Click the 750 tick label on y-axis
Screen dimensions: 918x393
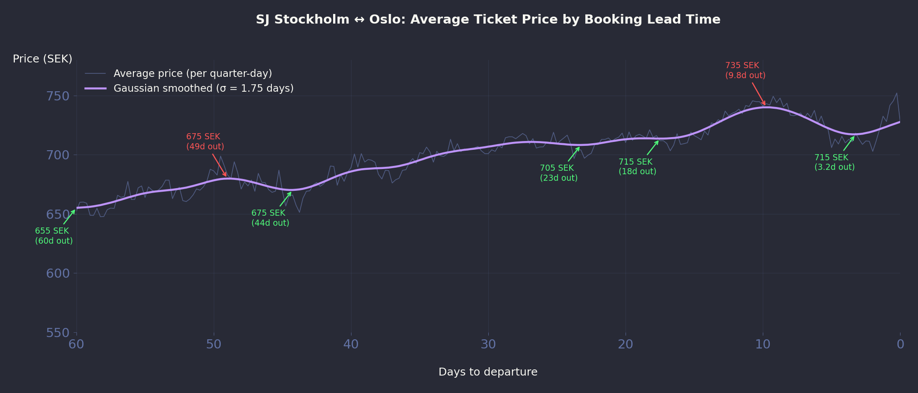(58, 96)
